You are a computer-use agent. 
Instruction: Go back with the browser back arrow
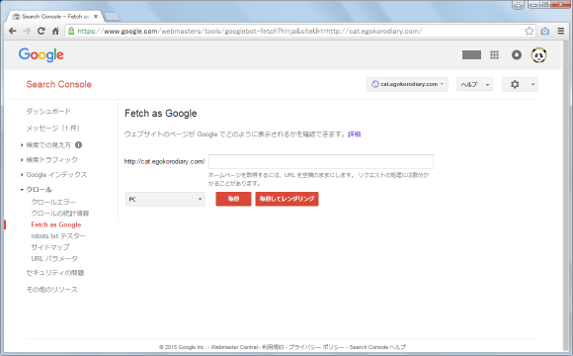tap(13, 31)
